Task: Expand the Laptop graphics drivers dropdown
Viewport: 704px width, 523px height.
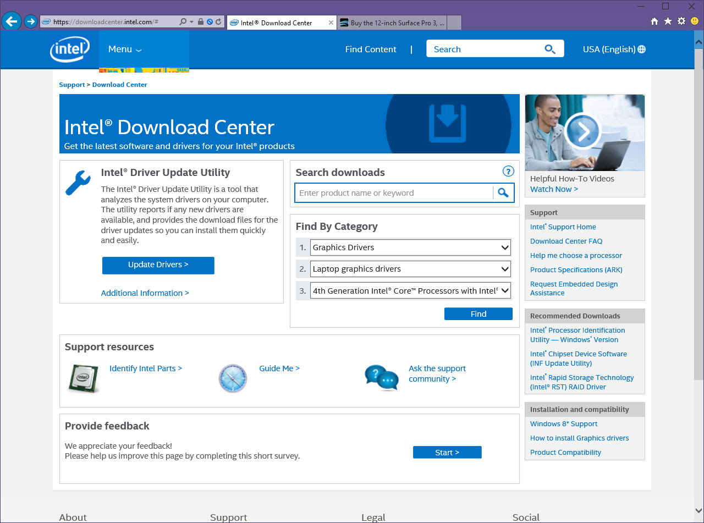Action: [410, 269]
